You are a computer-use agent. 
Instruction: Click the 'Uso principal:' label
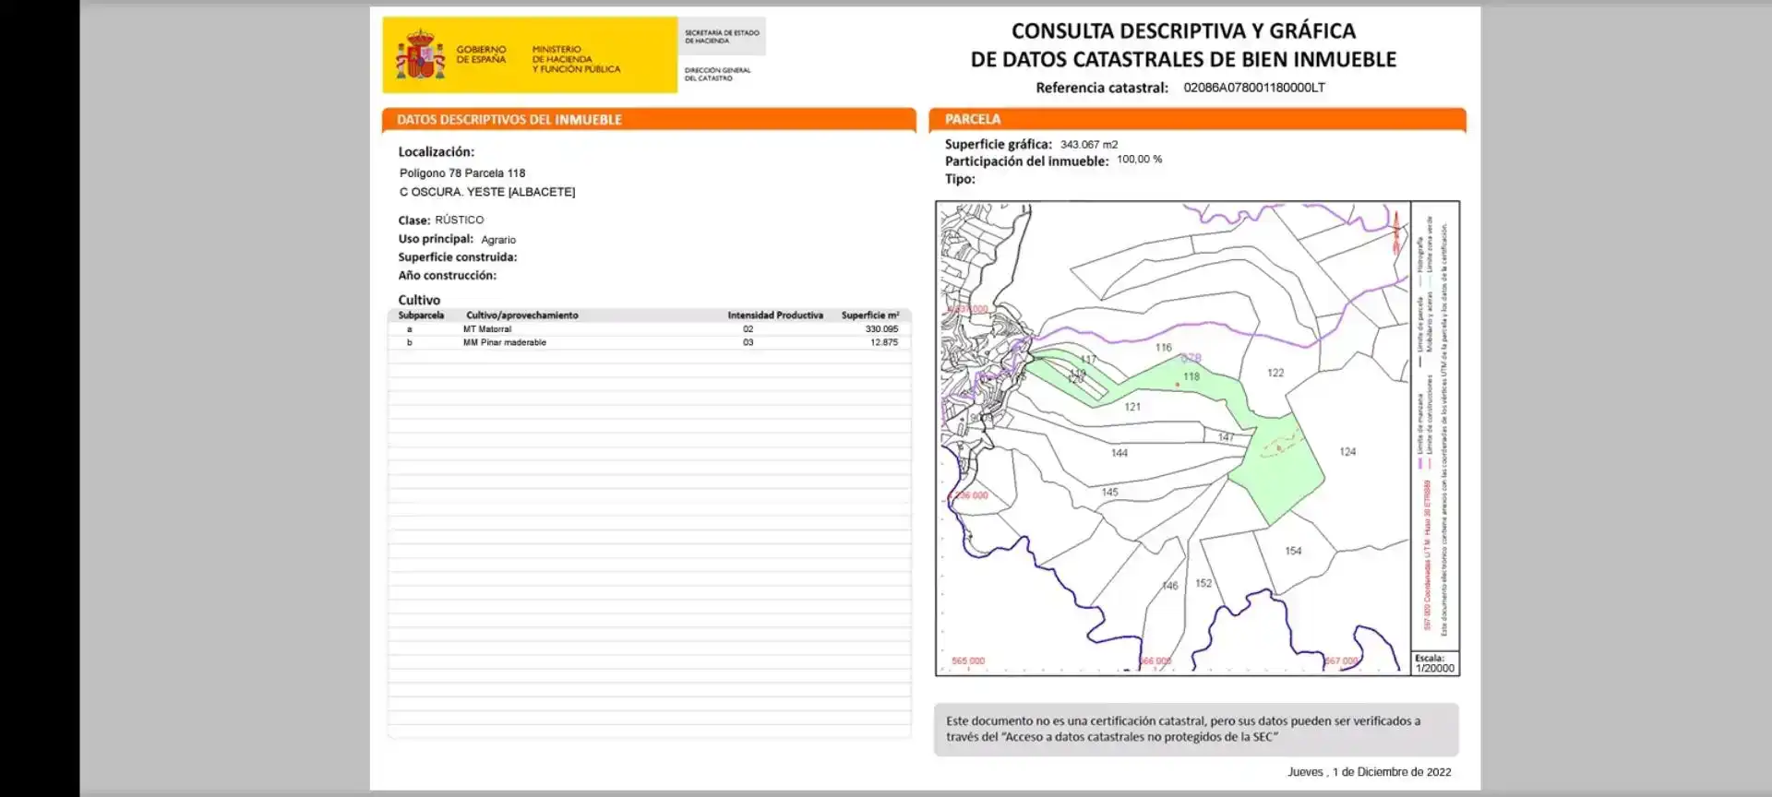[436, 239]
